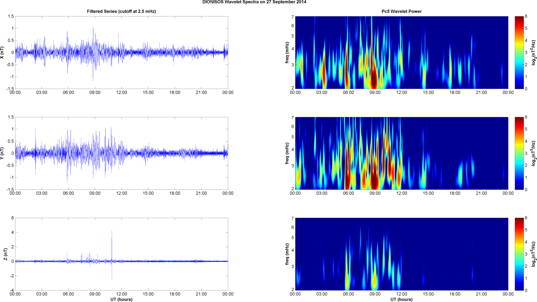The width and height of the screenshot is (537, 302).
Task: Click the DIONISOS Wavelet Spectra figure title
Action: [254, 2]
